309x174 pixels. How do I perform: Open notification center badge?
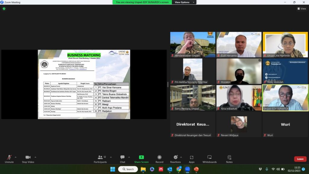point(304,169)
